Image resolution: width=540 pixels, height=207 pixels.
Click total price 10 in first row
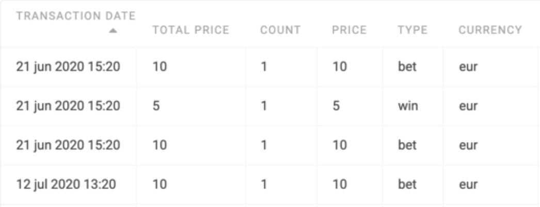pyautogui.click(x=160, y=66)
